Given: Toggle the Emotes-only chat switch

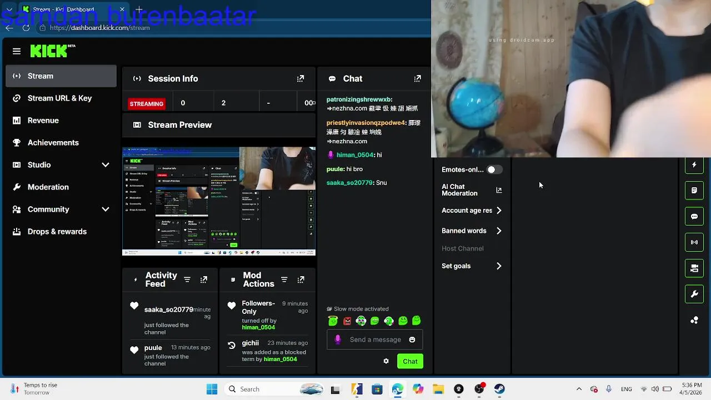Looking at the screenshot, I should pyautogui.click(x=494, y=169).
